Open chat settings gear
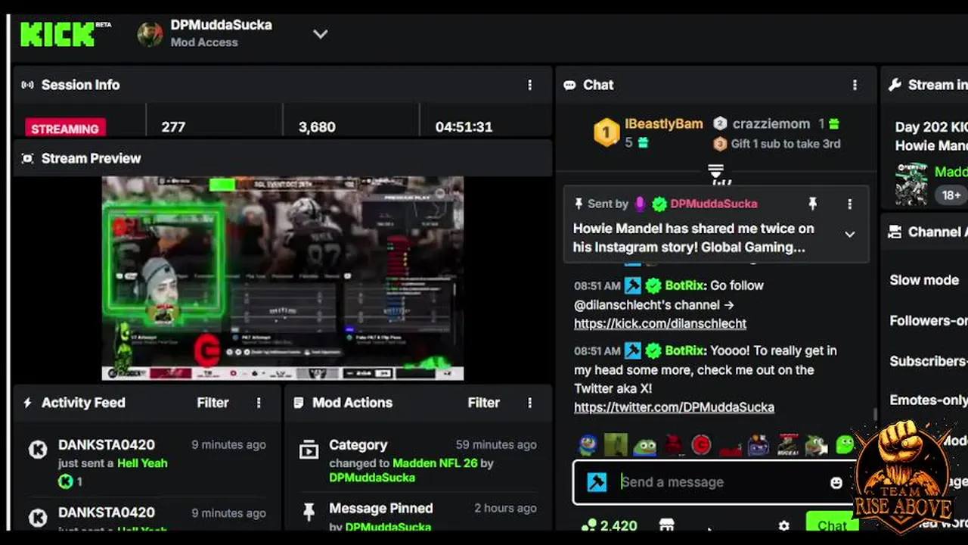Viewport: 968px width, 545px height. click(x=783, y=525)
